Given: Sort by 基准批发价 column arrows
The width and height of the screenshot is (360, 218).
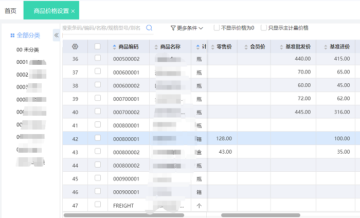Looking at the screenshot, I should point(281,47).
